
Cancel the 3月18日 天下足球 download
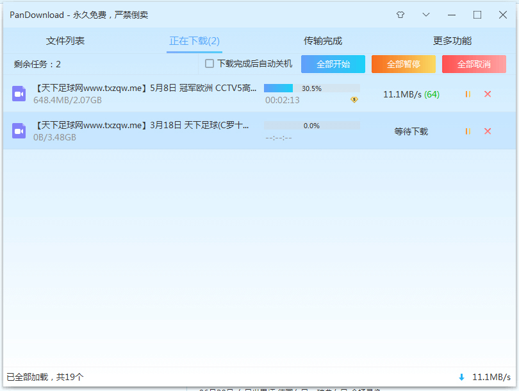point(488,131)
